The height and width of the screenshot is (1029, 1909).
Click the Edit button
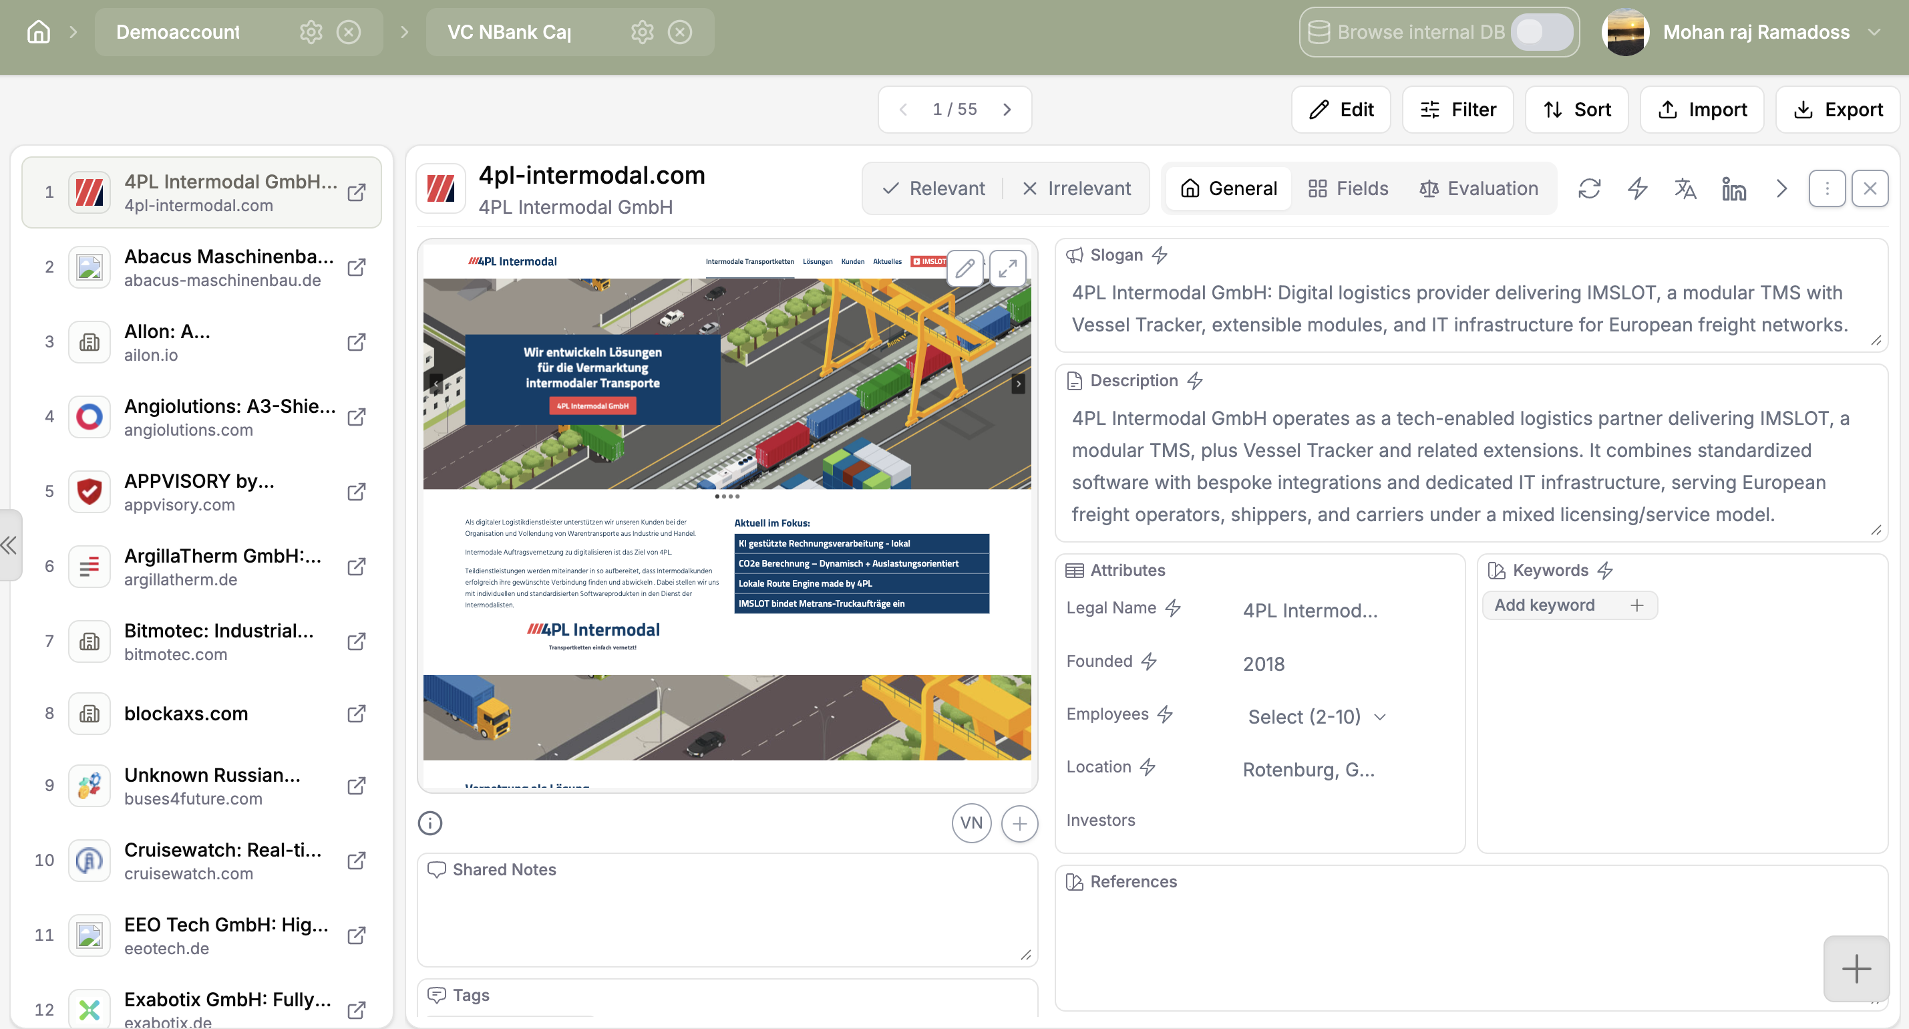point(1341,110)
